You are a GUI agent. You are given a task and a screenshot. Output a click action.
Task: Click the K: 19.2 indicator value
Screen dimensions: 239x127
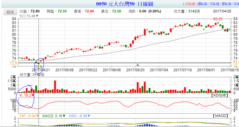point(27,96)
